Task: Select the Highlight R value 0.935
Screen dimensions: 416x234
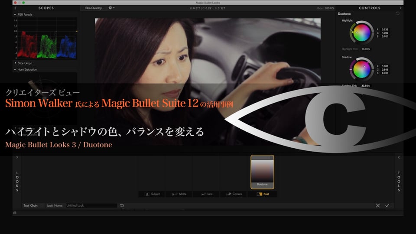Action: pos(385,29)
